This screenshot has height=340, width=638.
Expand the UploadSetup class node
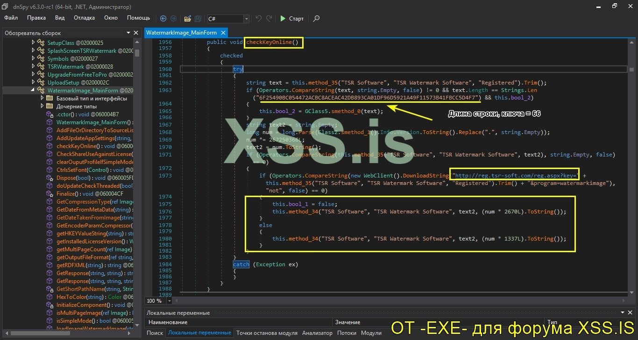coord(33,83)
